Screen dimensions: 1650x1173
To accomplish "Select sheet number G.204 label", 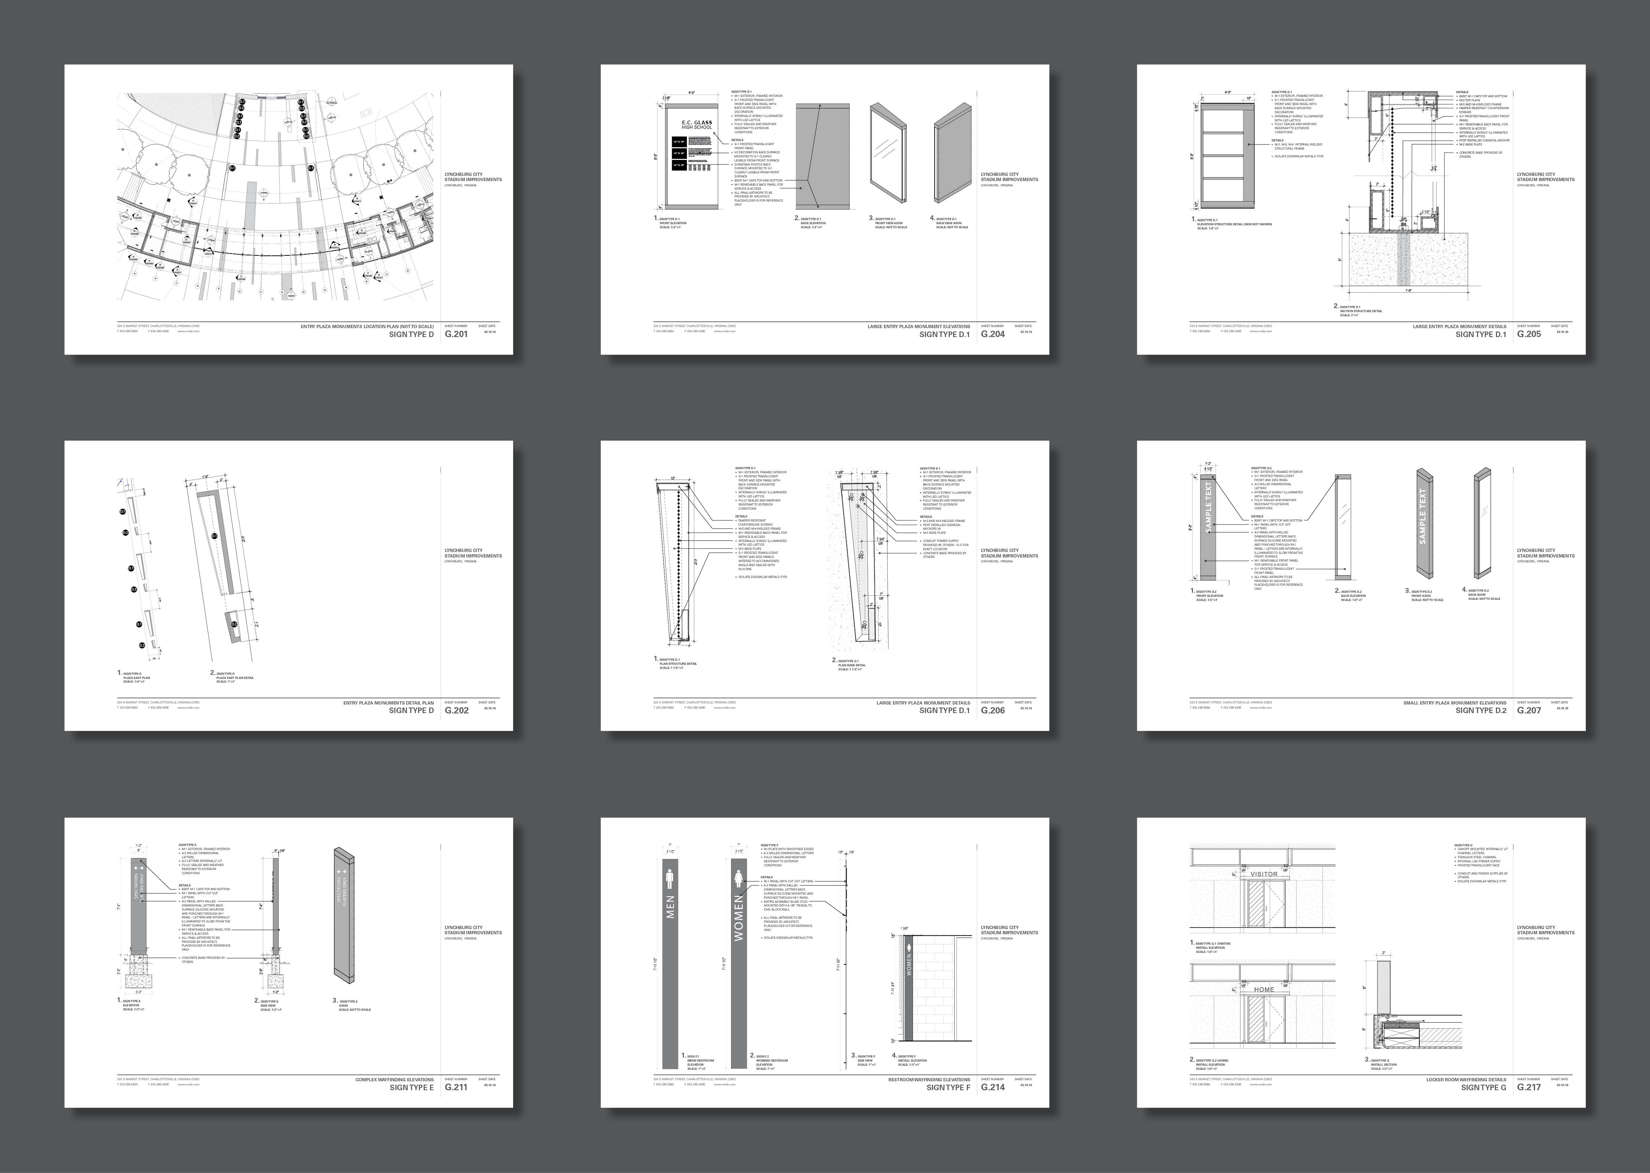I will tap(992, 334).
